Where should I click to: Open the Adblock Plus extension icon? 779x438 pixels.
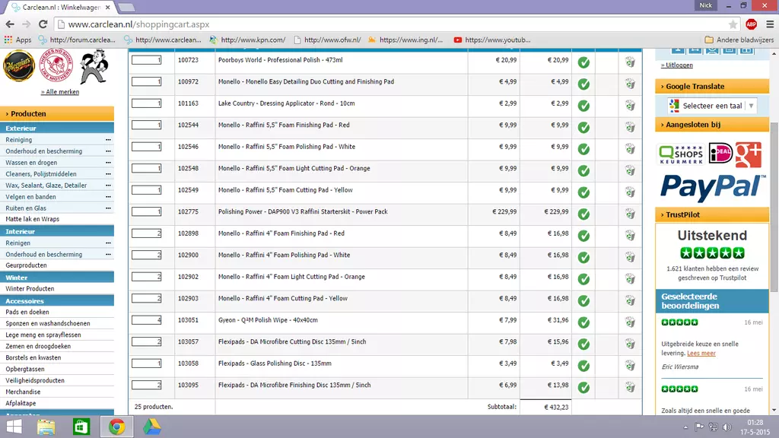(x=751, y=24)
